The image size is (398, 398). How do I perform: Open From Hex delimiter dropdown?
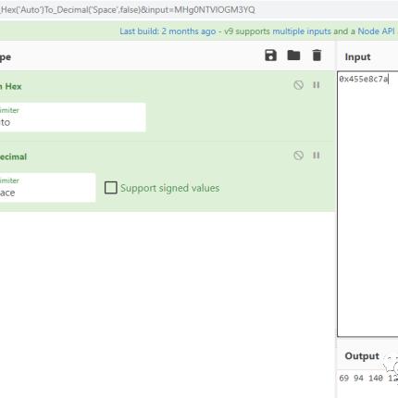(72, 118)
